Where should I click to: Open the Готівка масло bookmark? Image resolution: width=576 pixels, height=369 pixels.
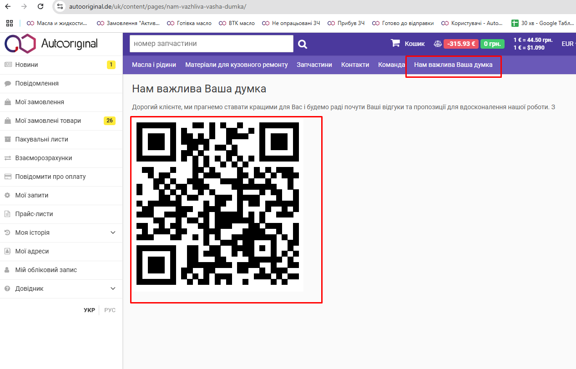(x=189, y=23)
